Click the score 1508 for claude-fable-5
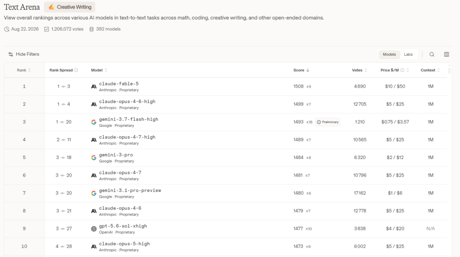Viewport: 460px width, 257px height. (x=298, y=87)
